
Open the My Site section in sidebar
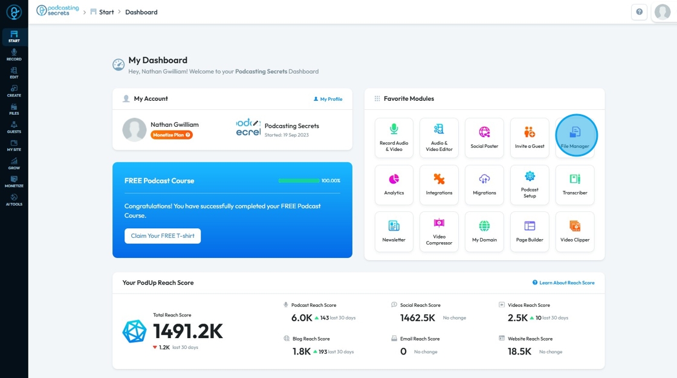tap(14, 146)
